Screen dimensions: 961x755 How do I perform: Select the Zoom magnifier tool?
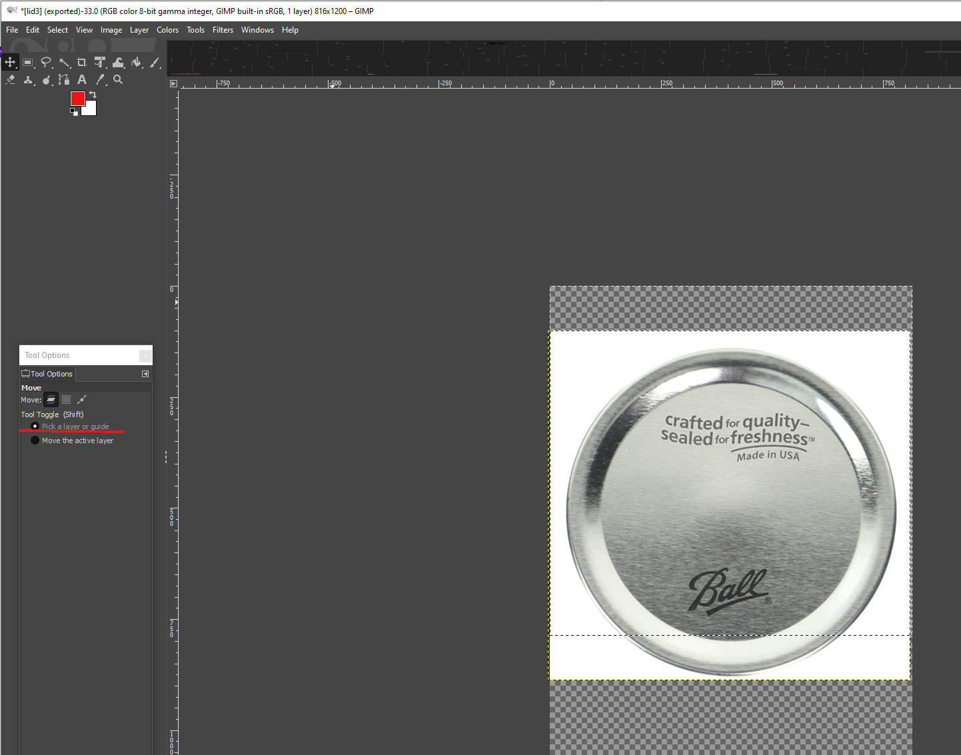click(x=118, y=79)
